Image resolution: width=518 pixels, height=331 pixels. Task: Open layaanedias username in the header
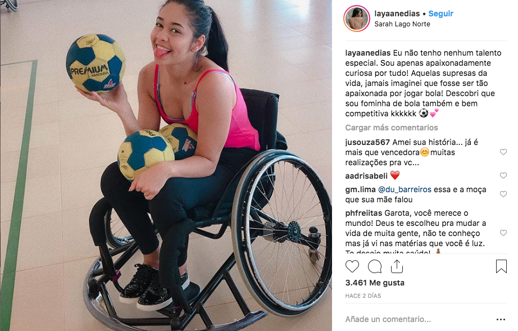tap(397, 13)
